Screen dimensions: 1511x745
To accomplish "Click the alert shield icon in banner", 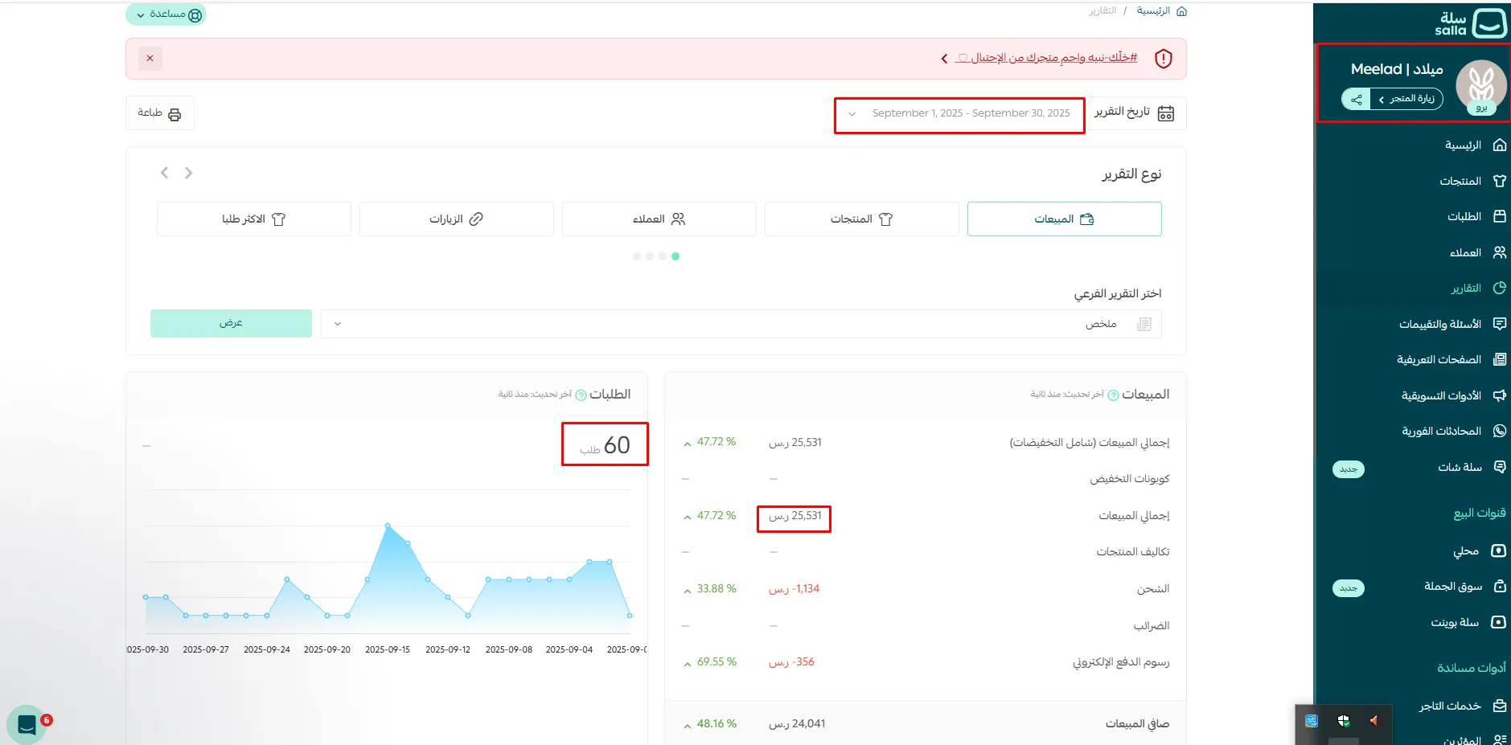I will click(1164, 59).
